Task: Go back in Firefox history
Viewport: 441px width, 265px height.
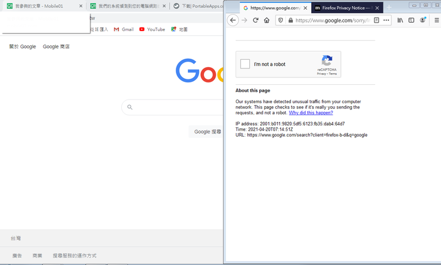Action: click(x=233, y=20)
